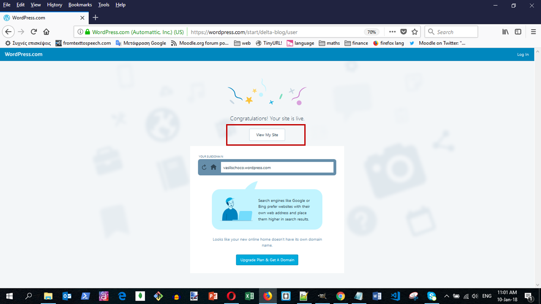Click the WordPress.com header logo
The image size is (541, 304).
(x=23, y=54)
